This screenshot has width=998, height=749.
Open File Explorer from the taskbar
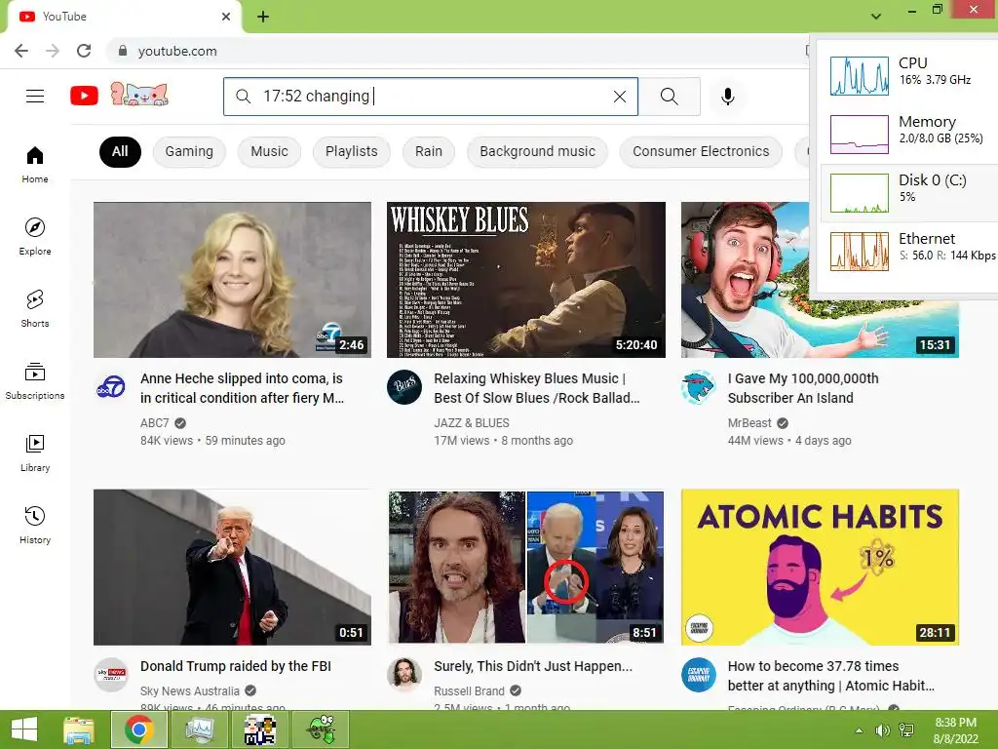pyautogui.click(x=79, y=729)
